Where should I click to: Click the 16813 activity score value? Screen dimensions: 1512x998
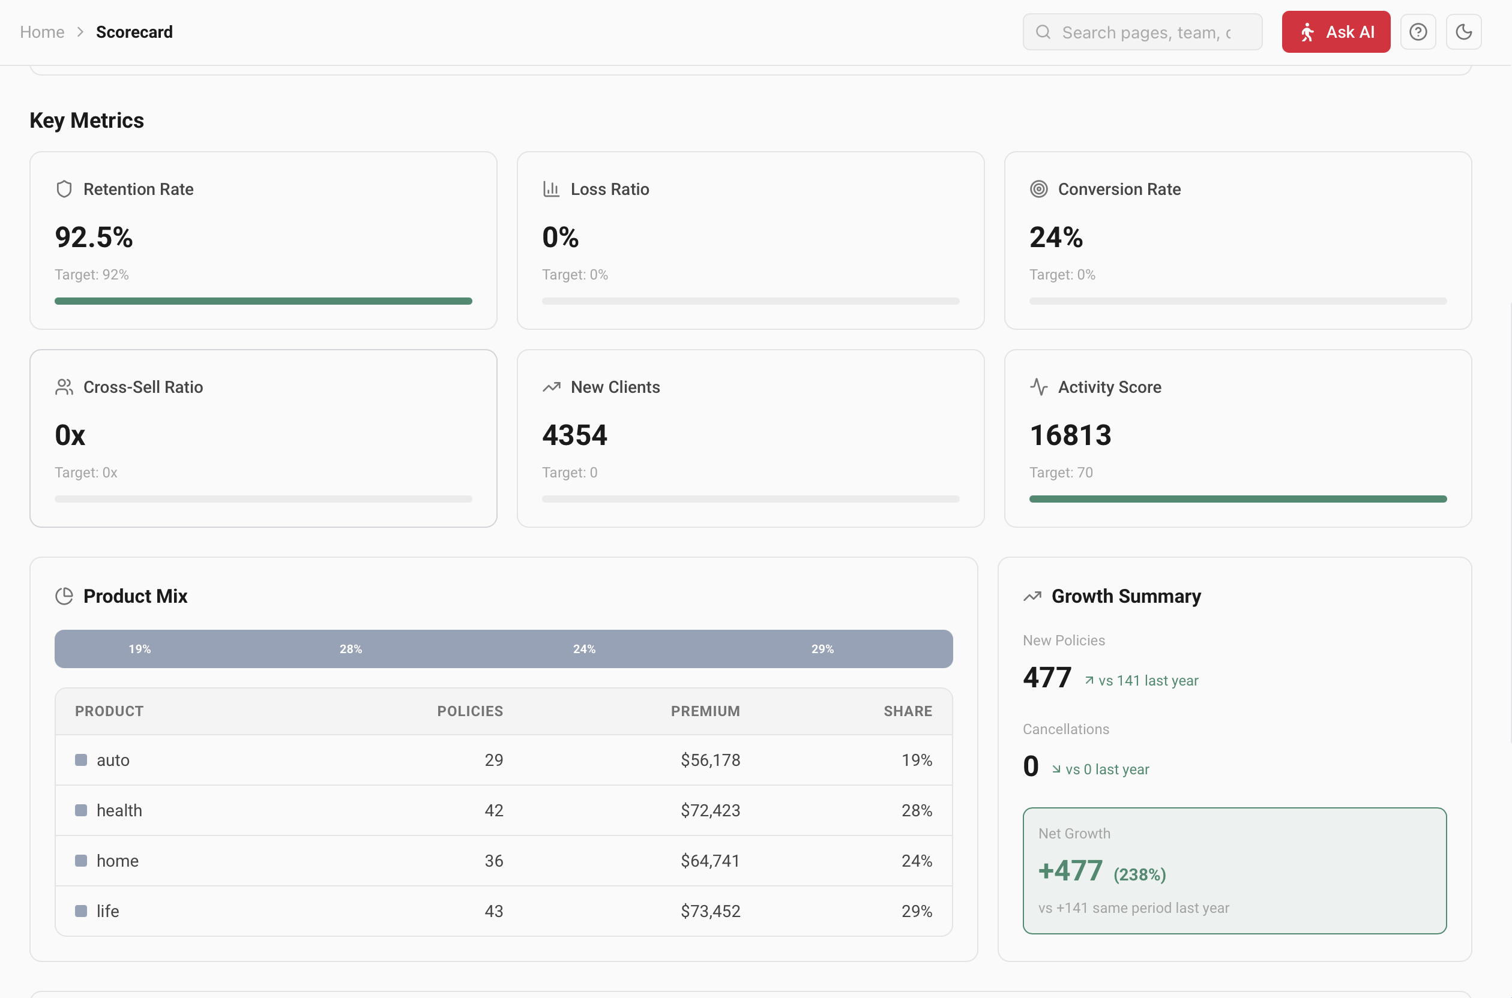[1070, 435]
